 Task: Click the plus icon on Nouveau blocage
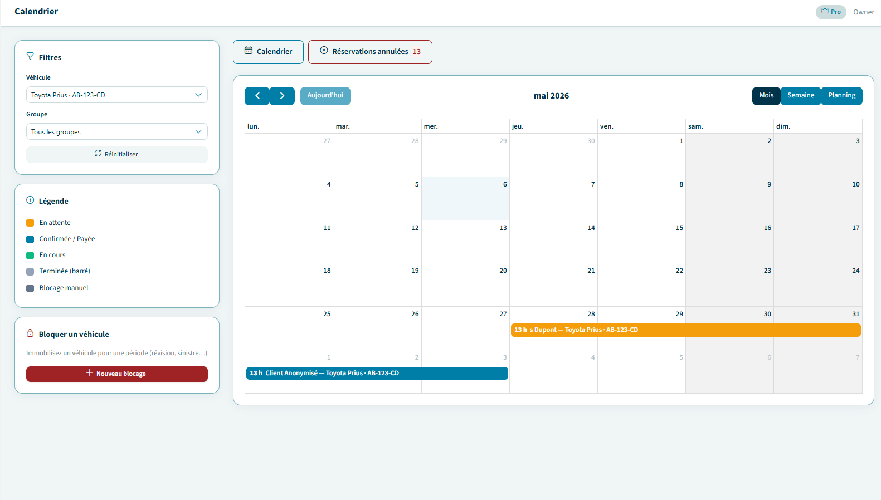click(x=90, y=373)
